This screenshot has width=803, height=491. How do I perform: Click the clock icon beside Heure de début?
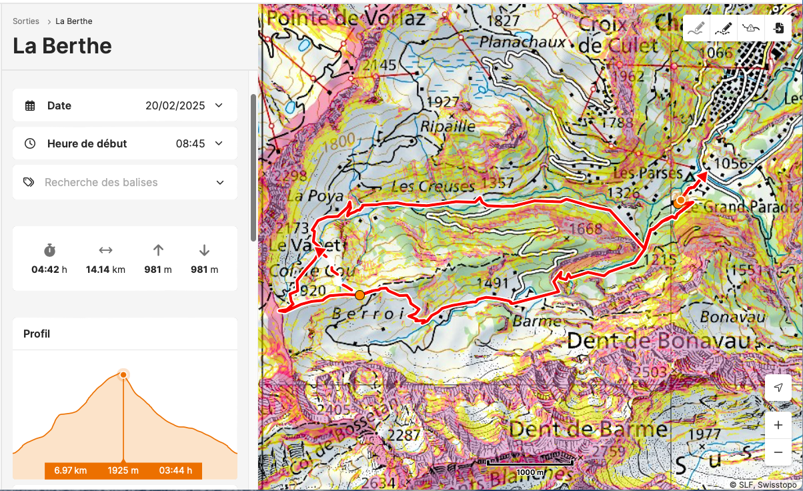coord(30,143)
